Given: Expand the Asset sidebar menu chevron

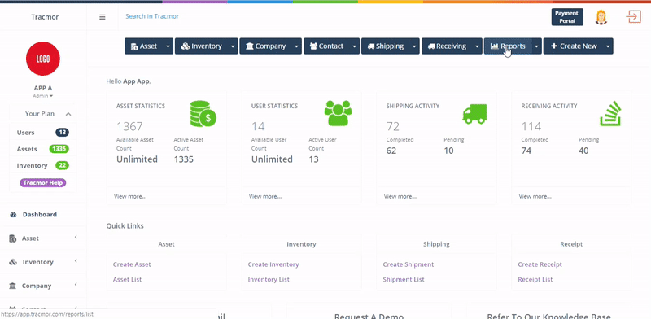Looking at the screenshot, I should click(76, 237).
